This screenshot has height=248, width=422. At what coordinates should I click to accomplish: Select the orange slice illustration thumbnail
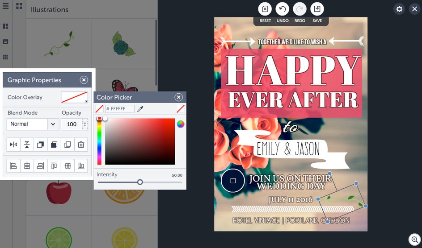click(124, 196)
